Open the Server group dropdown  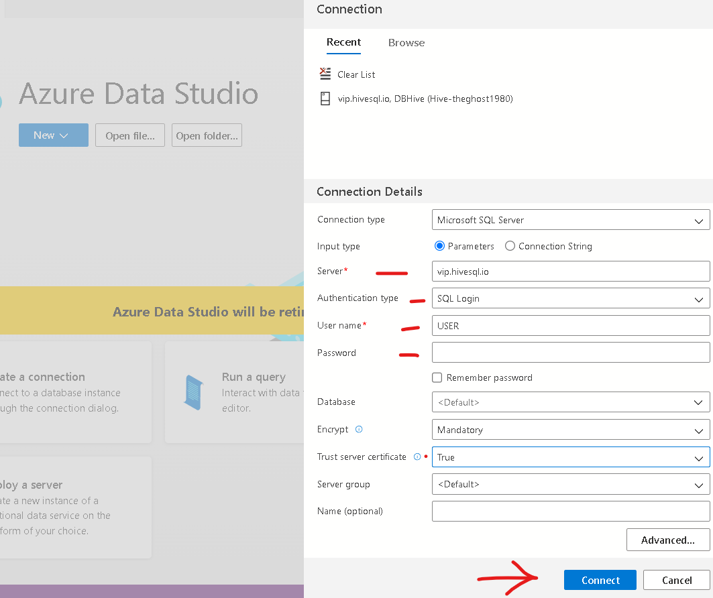pyautogui.click(x=571, y=485)
